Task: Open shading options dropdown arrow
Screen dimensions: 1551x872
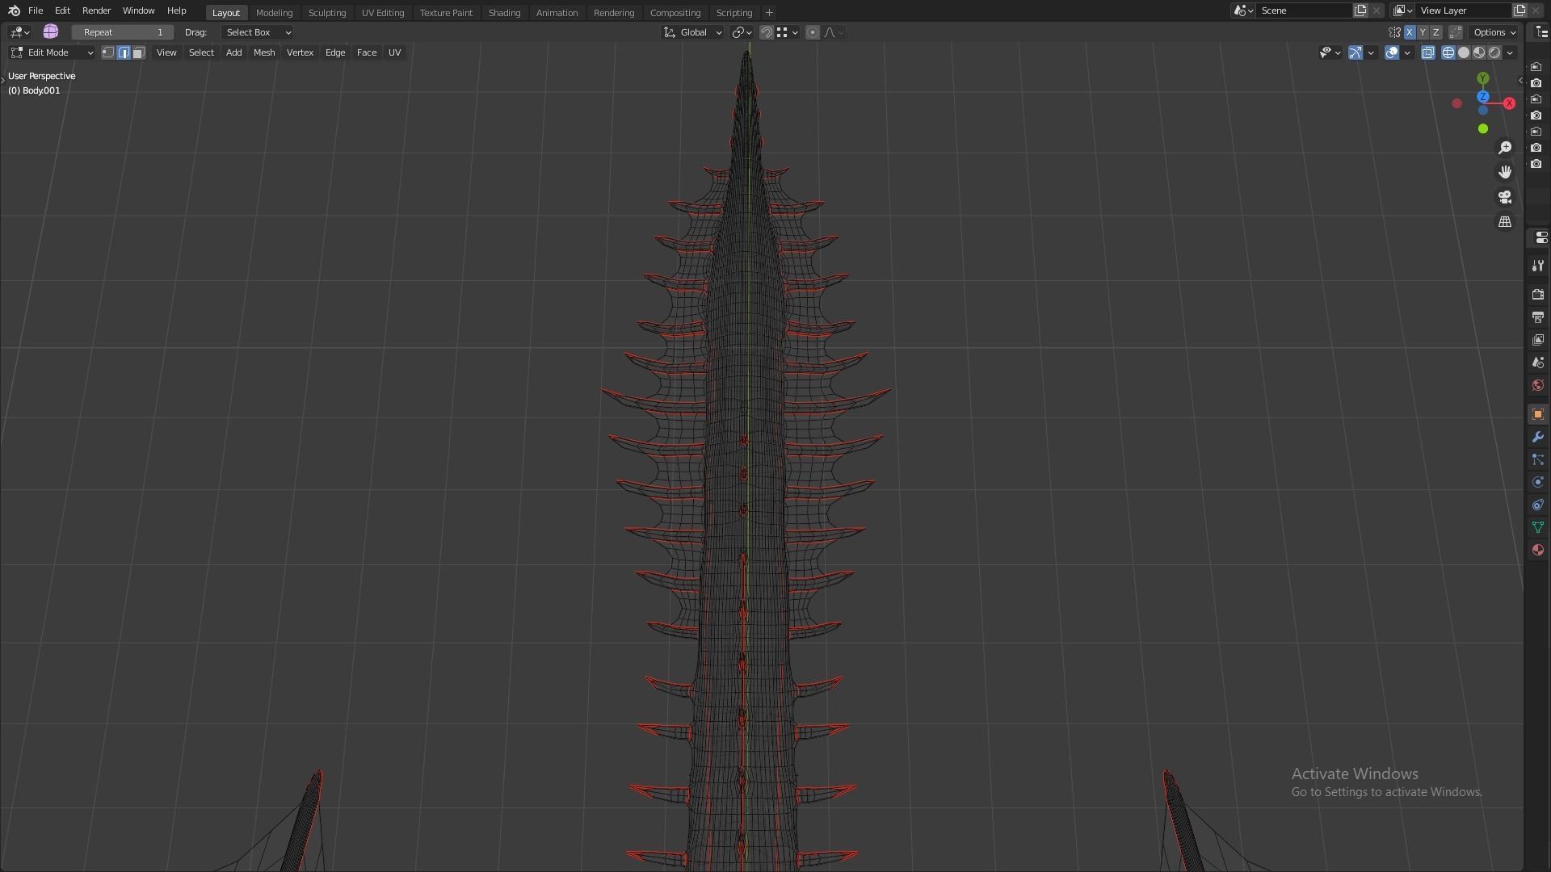Action: 1510,52
